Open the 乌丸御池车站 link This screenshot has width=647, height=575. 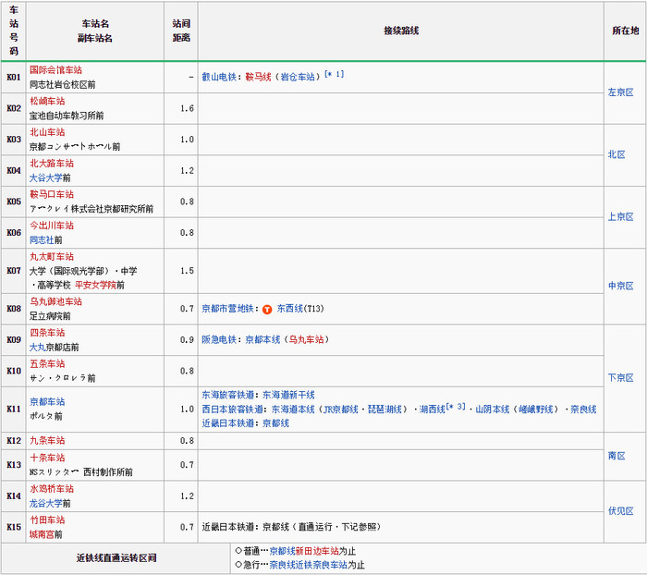[x=55, y=301]
